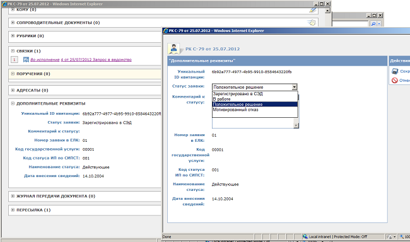Click the value '01' for Номер заявки в dialog

click(214, 135)
